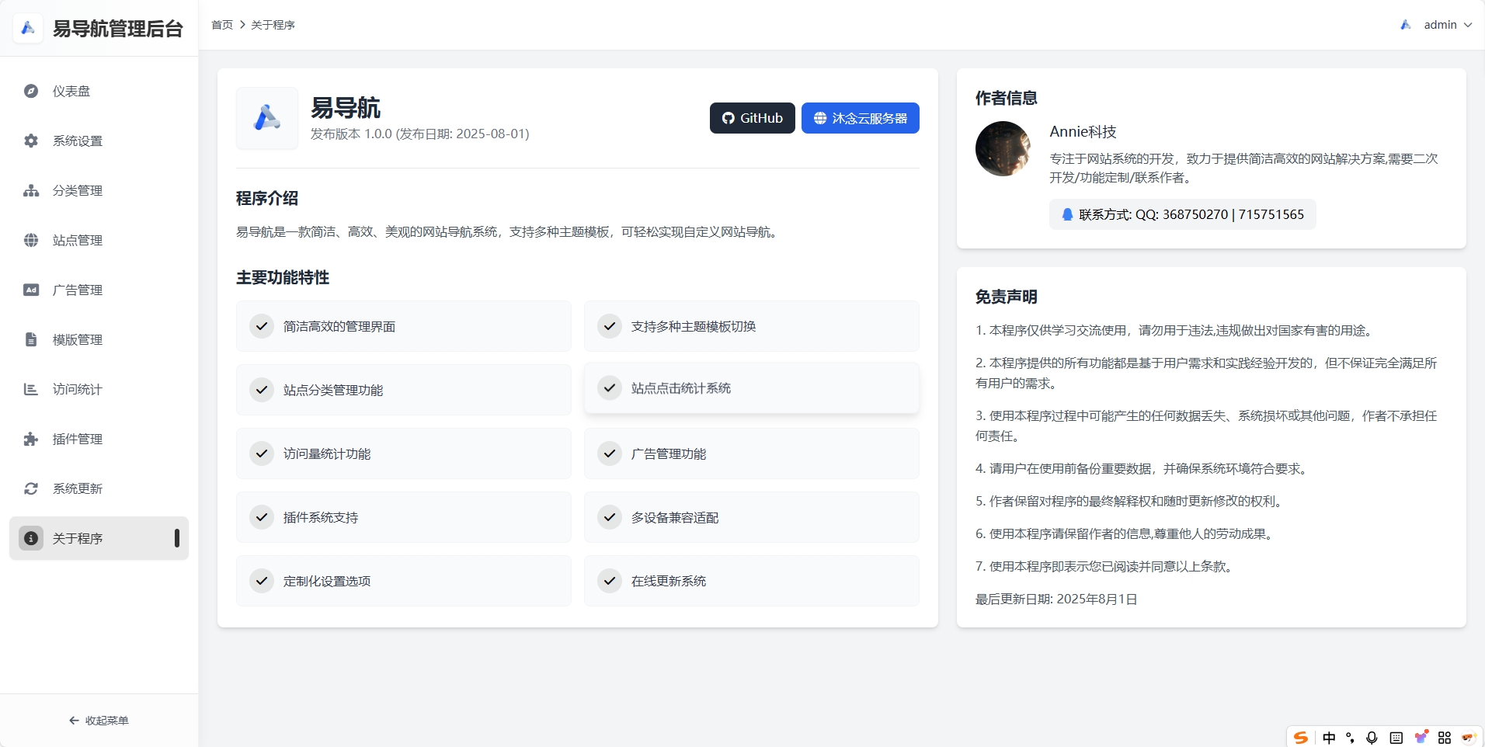Switch to 关于程序 in the sidebar menu
The width and height of the screenshot is (1485, 747).
[77, 538]
